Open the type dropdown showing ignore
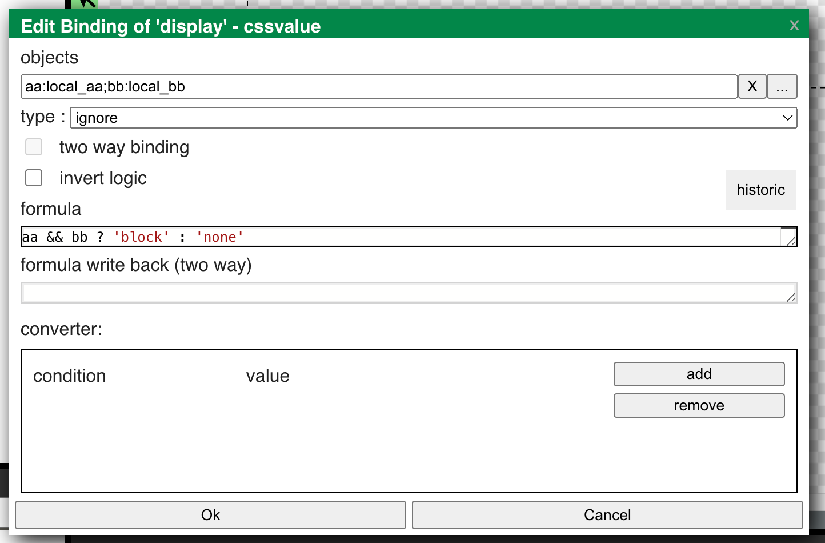This screenshot has height=543, width=825. [434, 118]
